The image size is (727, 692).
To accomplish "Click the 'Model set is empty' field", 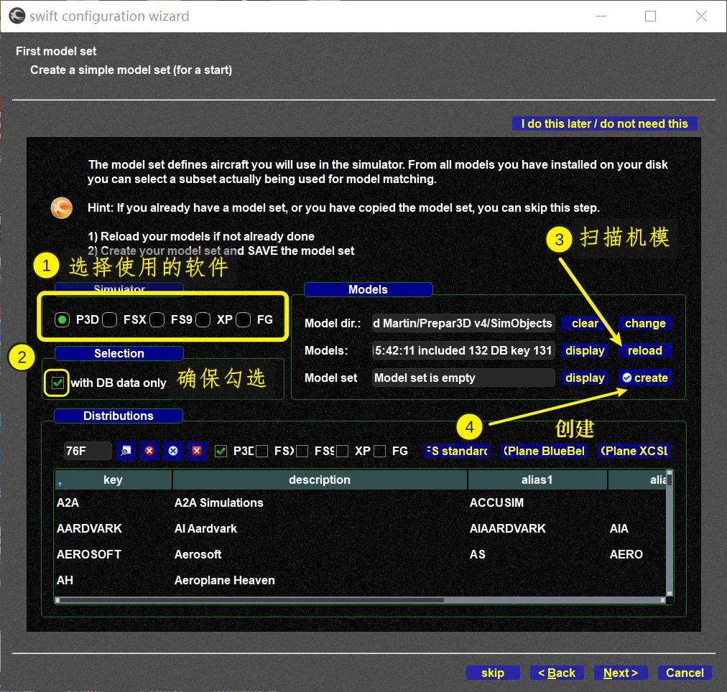I will (463, 378).
